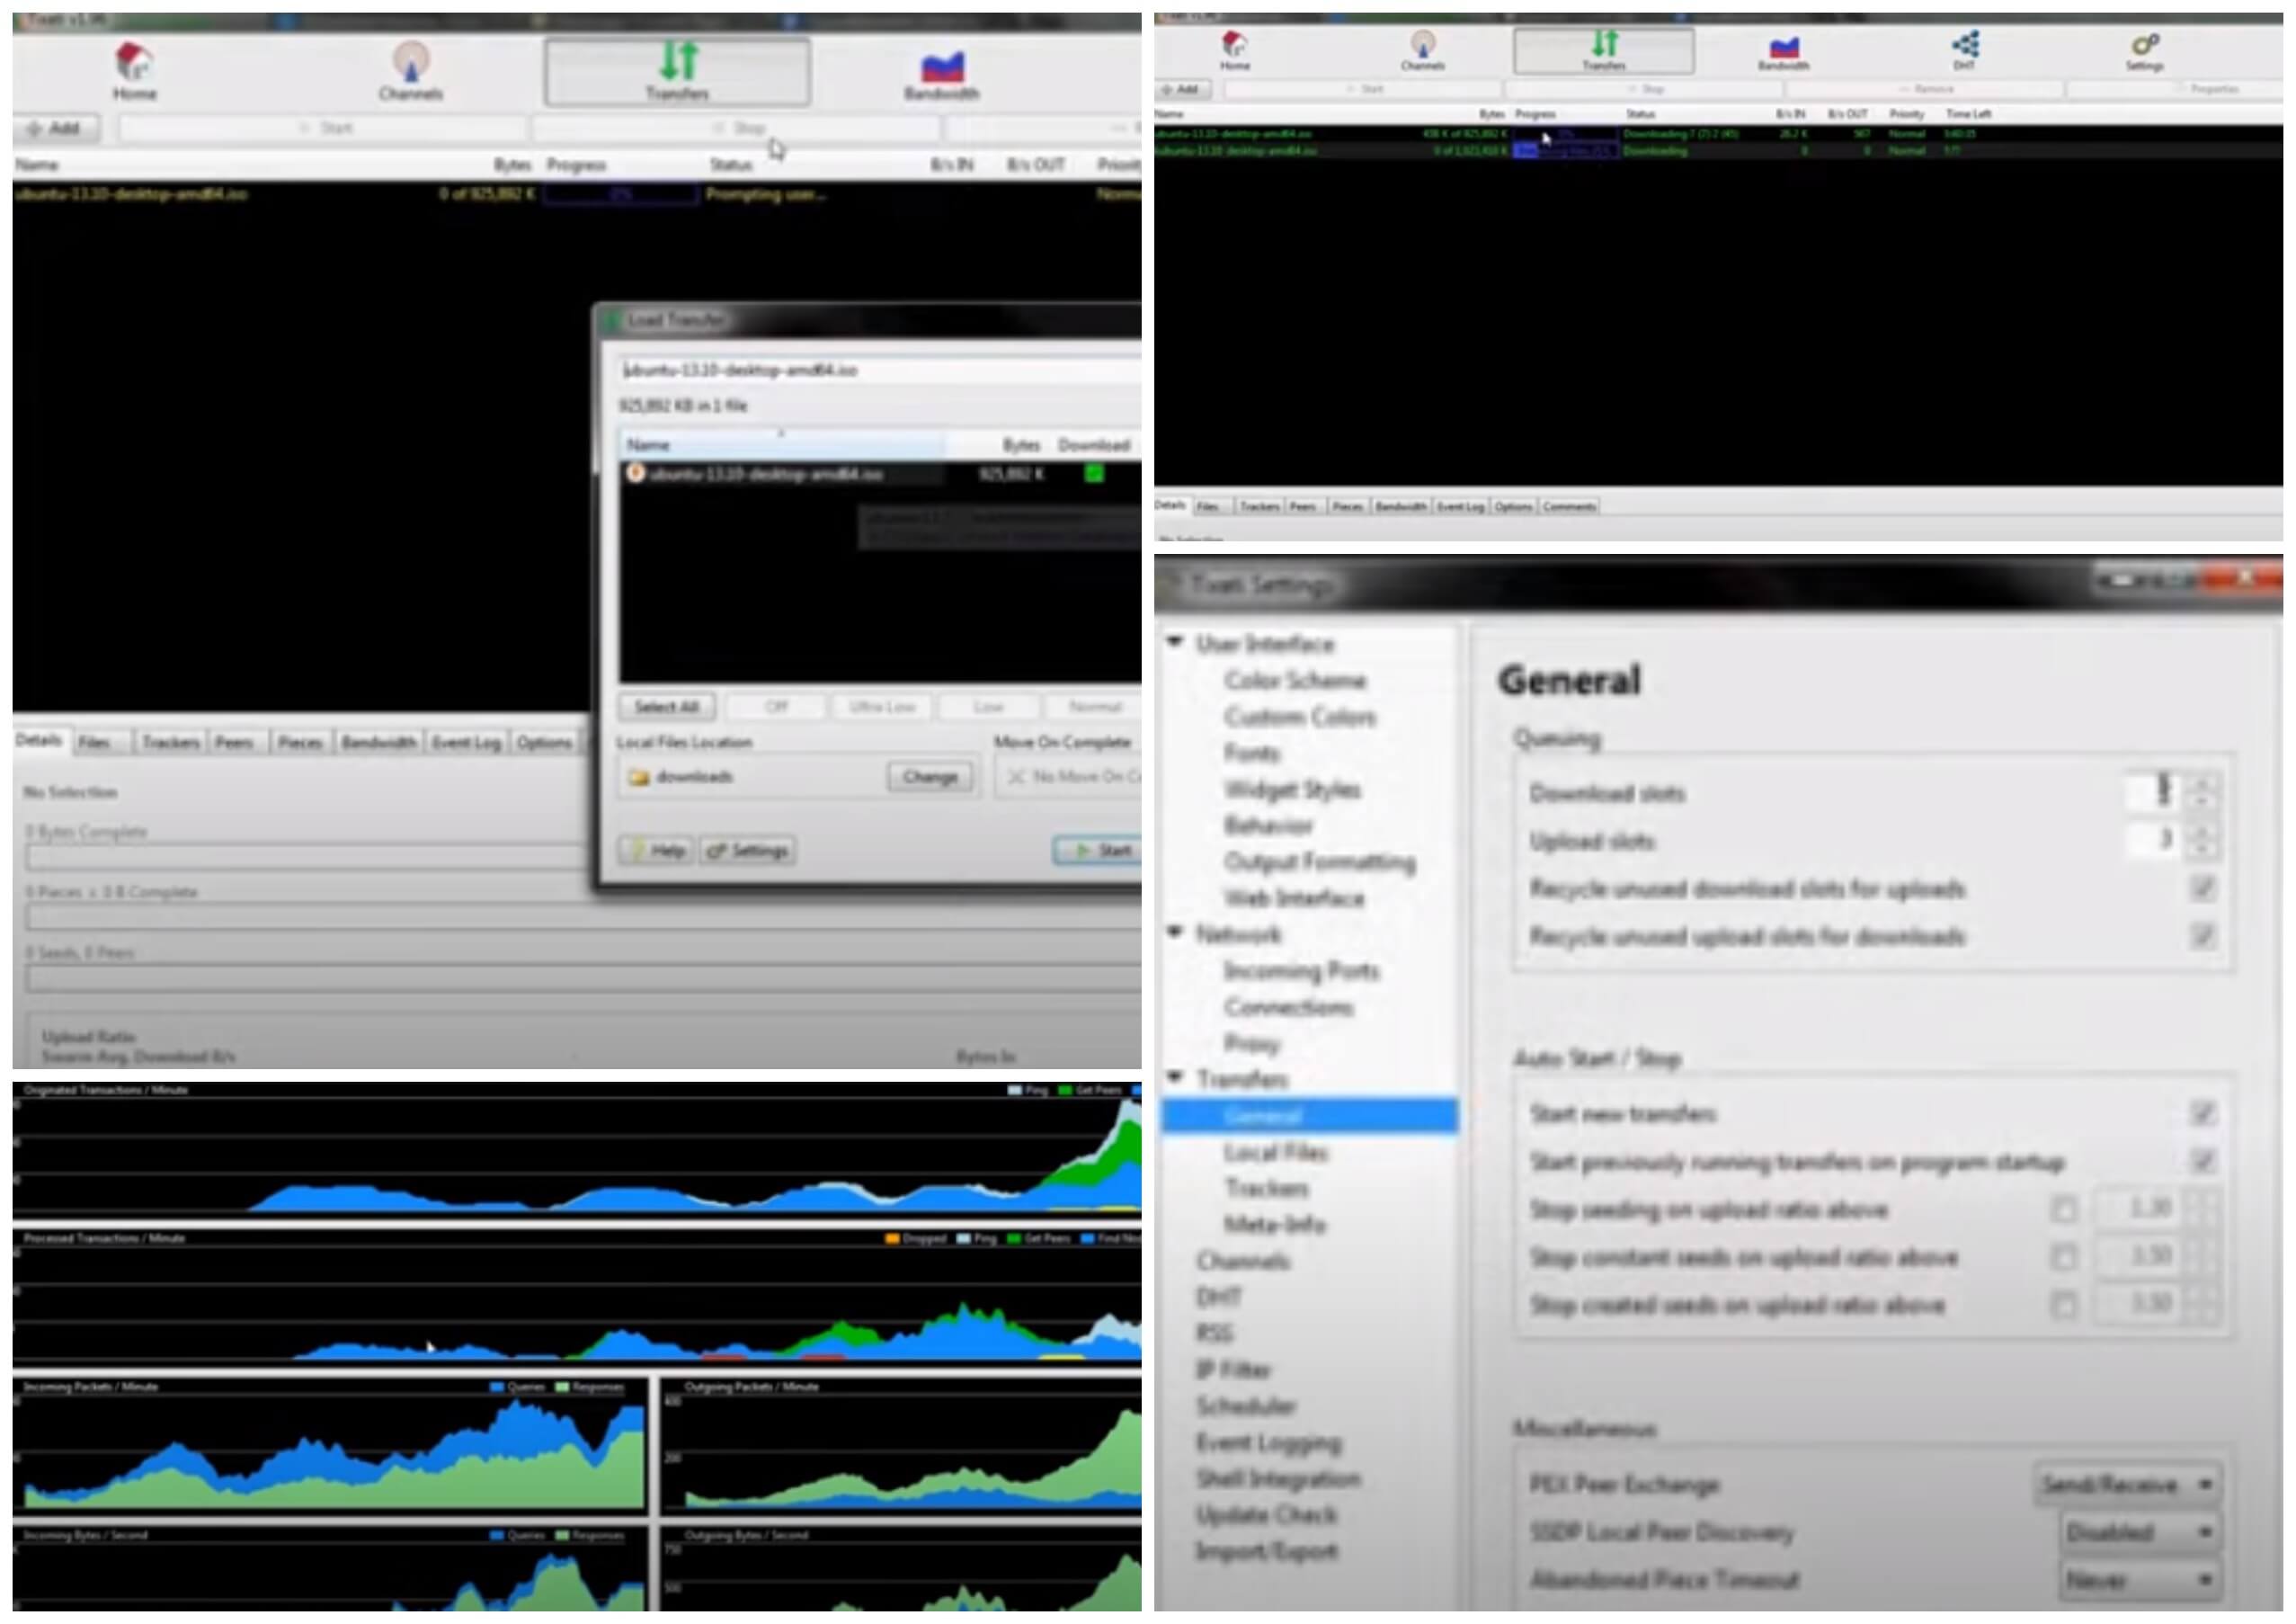The height and width of the screenshot is (1624, 2296).
Task: Open Event Log tab in window behind Load Transfer
Action: 466,742
